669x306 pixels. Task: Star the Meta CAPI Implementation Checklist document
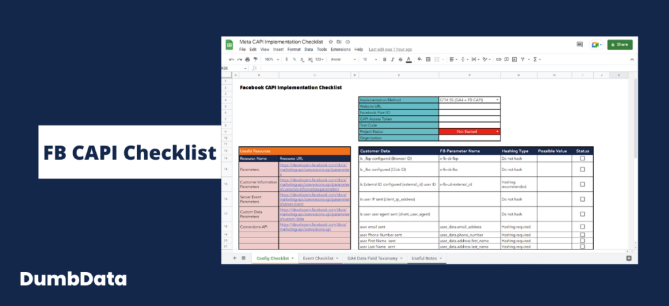pos(331,42)
